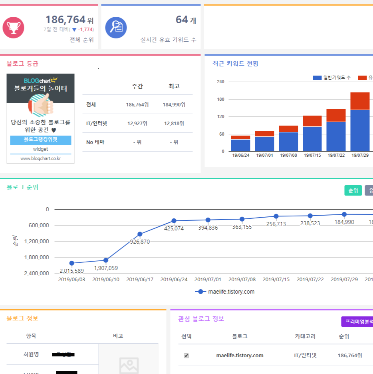The width and height of the screenshot is (373, 374).
Task: Click the 926,870 data point
Action: tap(140, 234)
